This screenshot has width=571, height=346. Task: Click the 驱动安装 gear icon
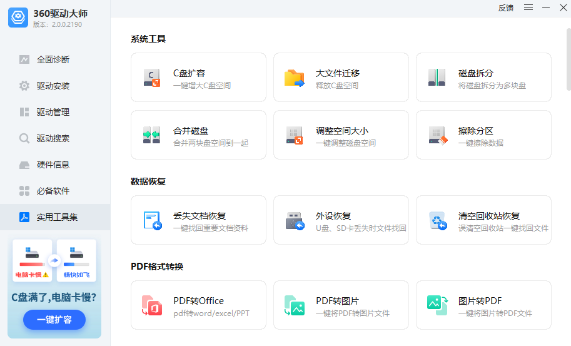pos(24,86)
